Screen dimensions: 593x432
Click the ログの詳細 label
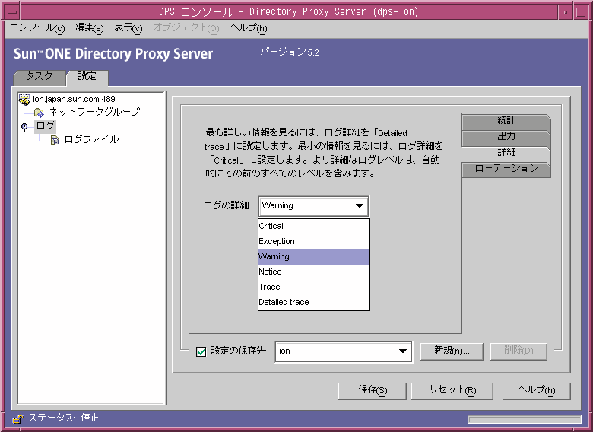tap(227, 206)
